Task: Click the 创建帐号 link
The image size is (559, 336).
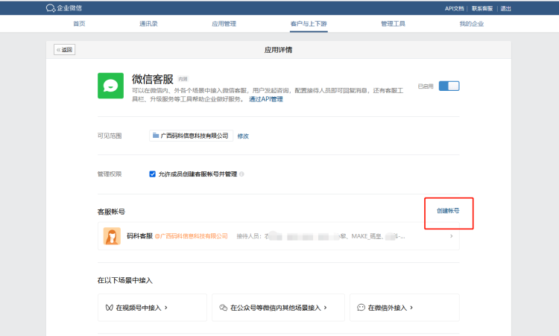Action: [448, 211]
